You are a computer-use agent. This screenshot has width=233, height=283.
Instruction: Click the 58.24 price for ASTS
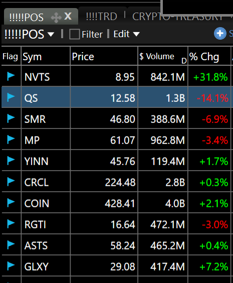pyautogui.click(x=123, y=246)
